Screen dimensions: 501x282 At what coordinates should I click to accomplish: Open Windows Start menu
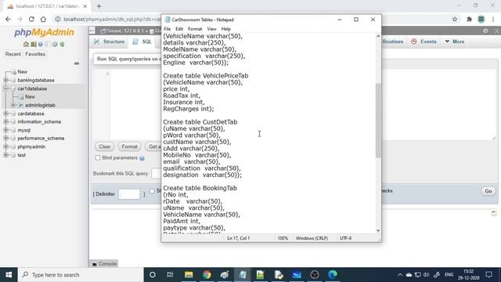[x=9, y=275]
